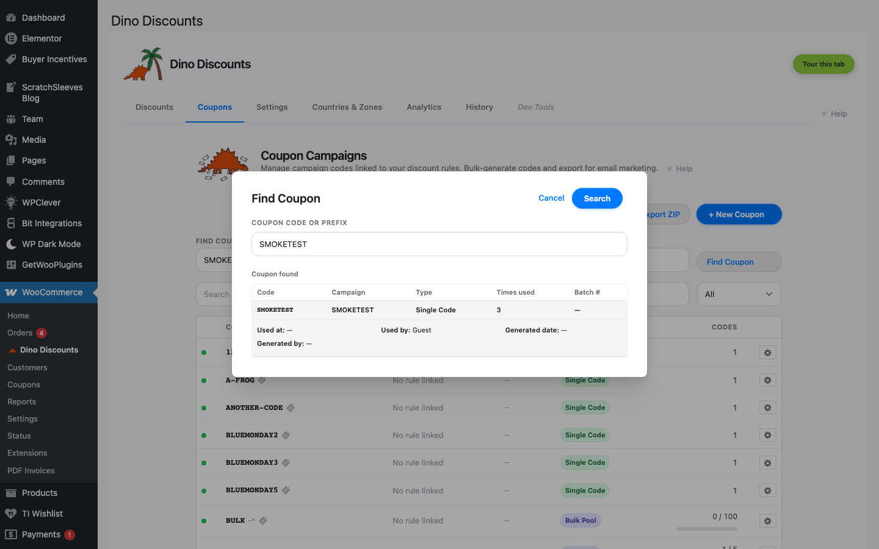Screen dimensions: 879x549
Task: Cancel the Find Coupon dialog
Action: 551,198
